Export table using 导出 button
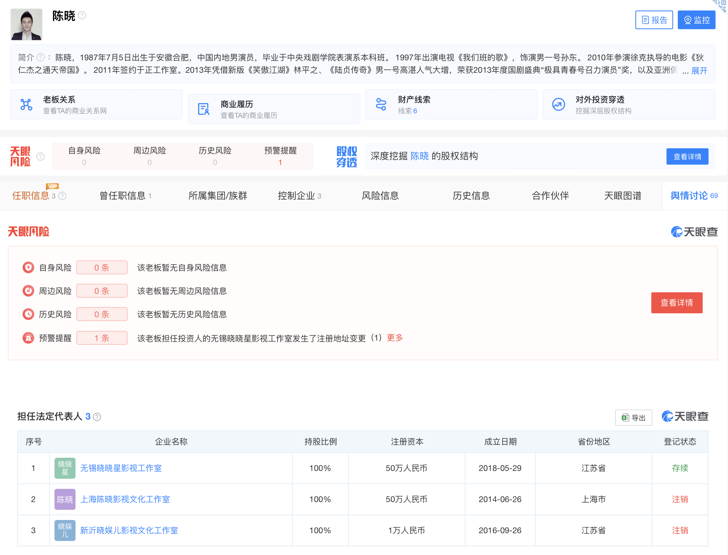 [x=634, y=418]
